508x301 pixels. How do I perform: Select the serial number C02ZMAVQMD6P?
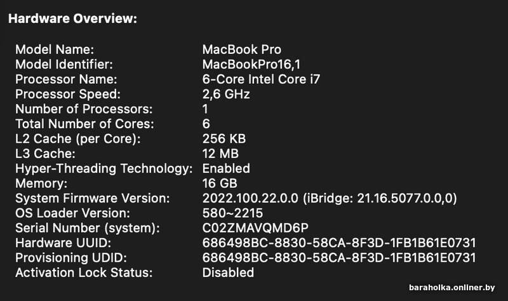[254, 228]
